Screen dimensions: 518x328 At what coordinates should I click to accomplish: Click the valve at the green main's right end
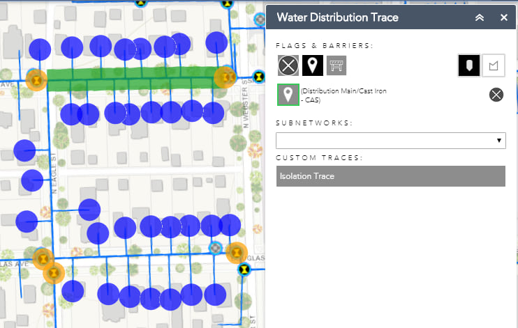pos(225,76)
